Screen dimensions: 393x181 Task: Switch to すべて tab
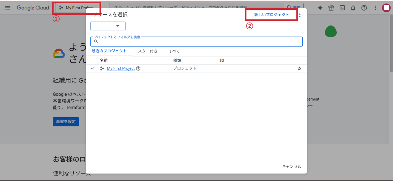(x=174, y=51)
